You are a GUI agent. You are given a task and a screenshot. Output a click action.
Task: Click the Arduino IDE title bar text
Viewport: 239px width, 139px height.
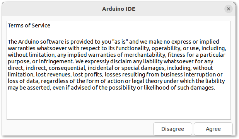point(119,9)
